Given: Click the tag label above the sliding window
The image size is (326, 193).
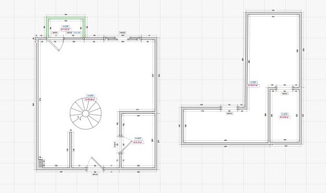Looking at the screenshot, I should coord(123,33).
